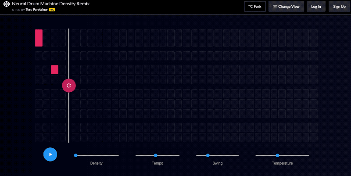This screenshot has width=351, height=176.
Task: Click the Density slider handle
Action: point(76,155)
